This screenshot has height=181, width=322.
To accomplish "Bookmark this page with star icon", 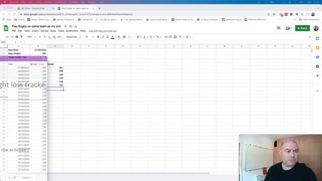I will pos(274,15).
